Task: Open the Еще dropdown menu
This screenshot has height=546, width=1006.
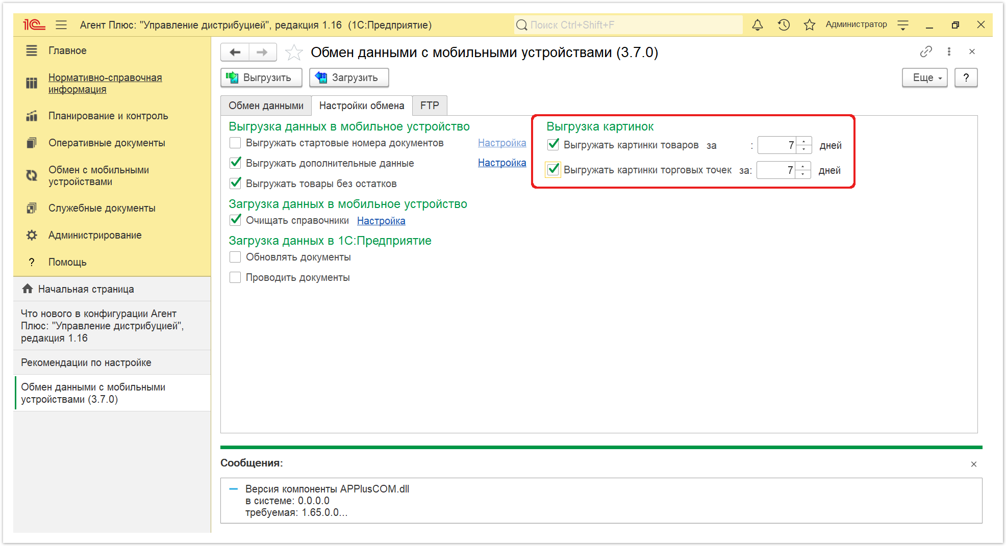Action: coord(924,77)
